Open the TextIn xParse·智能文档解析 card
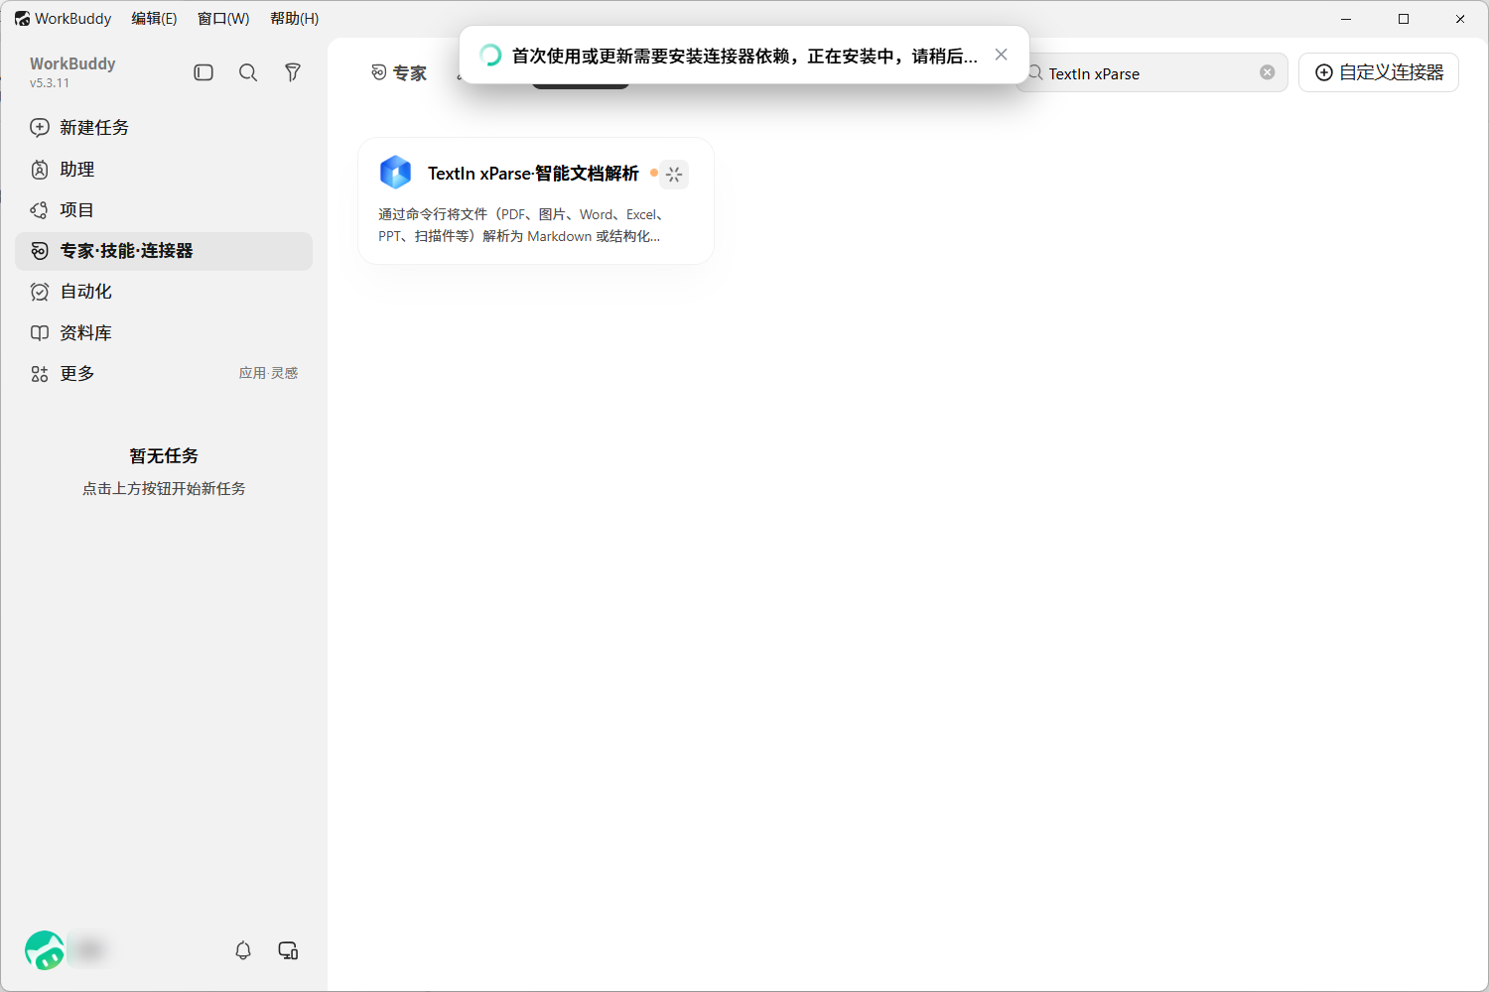Image resolution: width=1489 pixels, height=992 pixels. [x=536, y=201]
